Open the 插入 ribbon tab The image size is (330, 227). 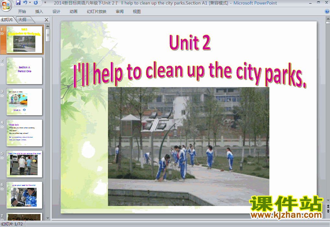(39, 12)
